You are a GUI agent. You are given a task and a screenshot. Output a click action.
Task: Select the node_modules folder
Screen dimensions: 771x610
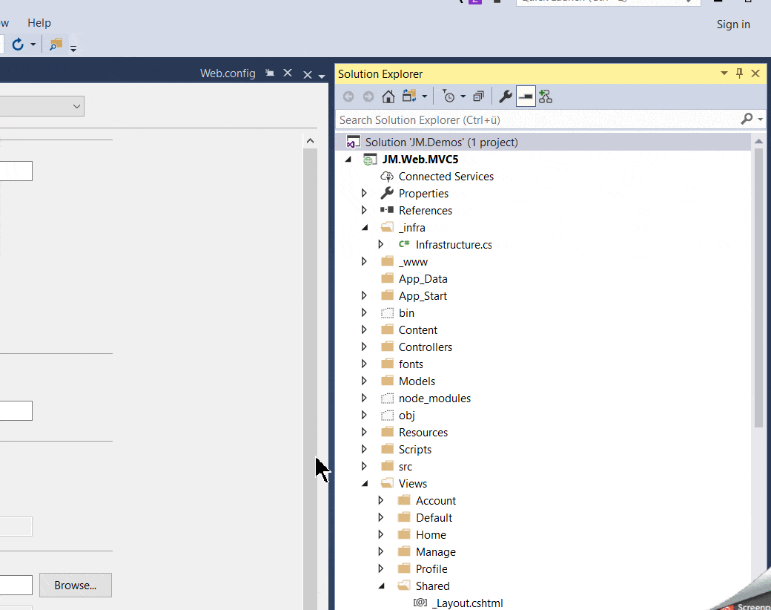click(x=434, y=399)
